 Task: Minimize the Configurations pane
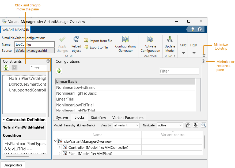coord(203,61)
